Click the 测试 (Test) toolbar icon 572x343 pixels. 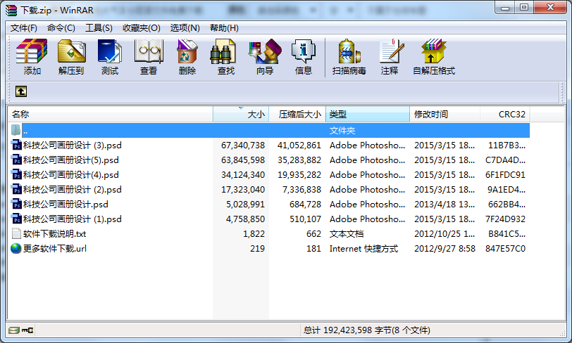tap(110, 51)
